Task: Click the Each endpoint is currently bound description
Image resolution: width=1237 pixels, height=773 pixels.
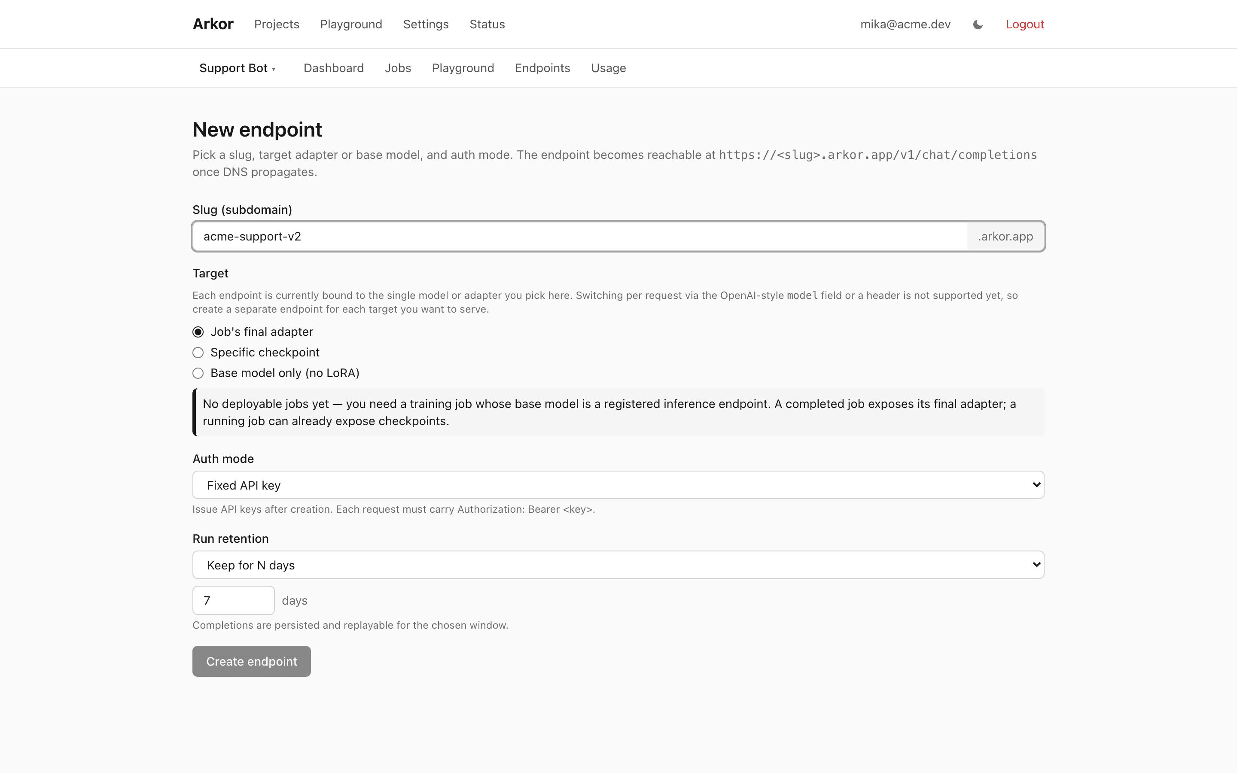Action: point(605,302)
